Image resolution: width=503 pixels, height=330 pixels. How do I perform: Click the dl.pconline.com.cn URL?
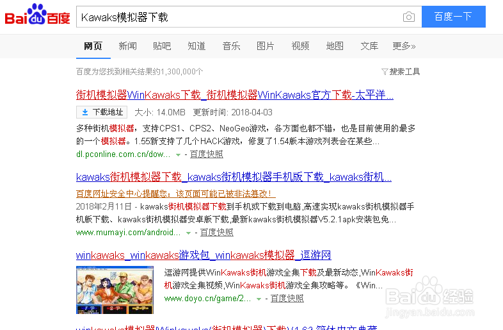pyautogui.click(x=123, y=154)
